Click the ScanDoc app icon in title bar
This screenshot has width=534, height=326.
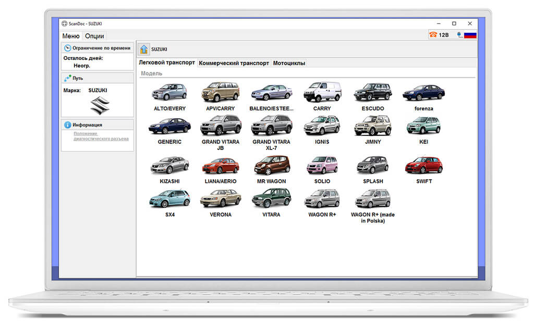coord(64,23)
